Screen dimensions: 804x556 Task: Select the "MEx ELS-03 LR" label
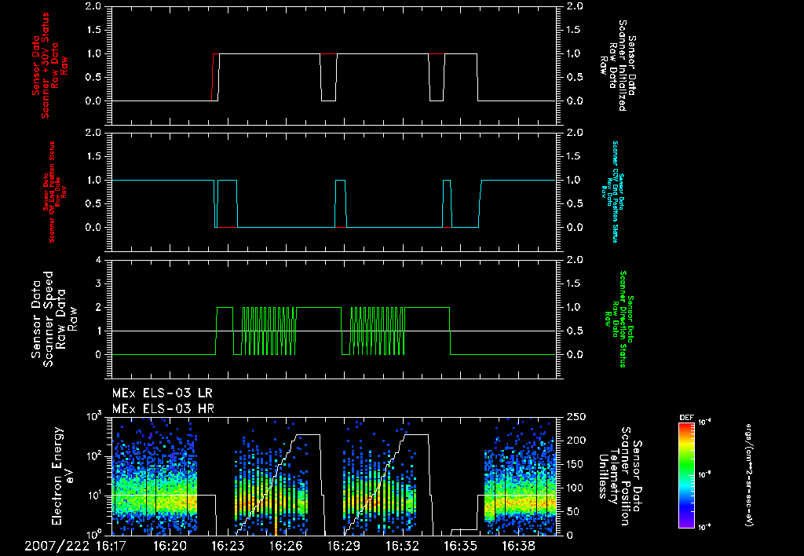tap(162, 393)
